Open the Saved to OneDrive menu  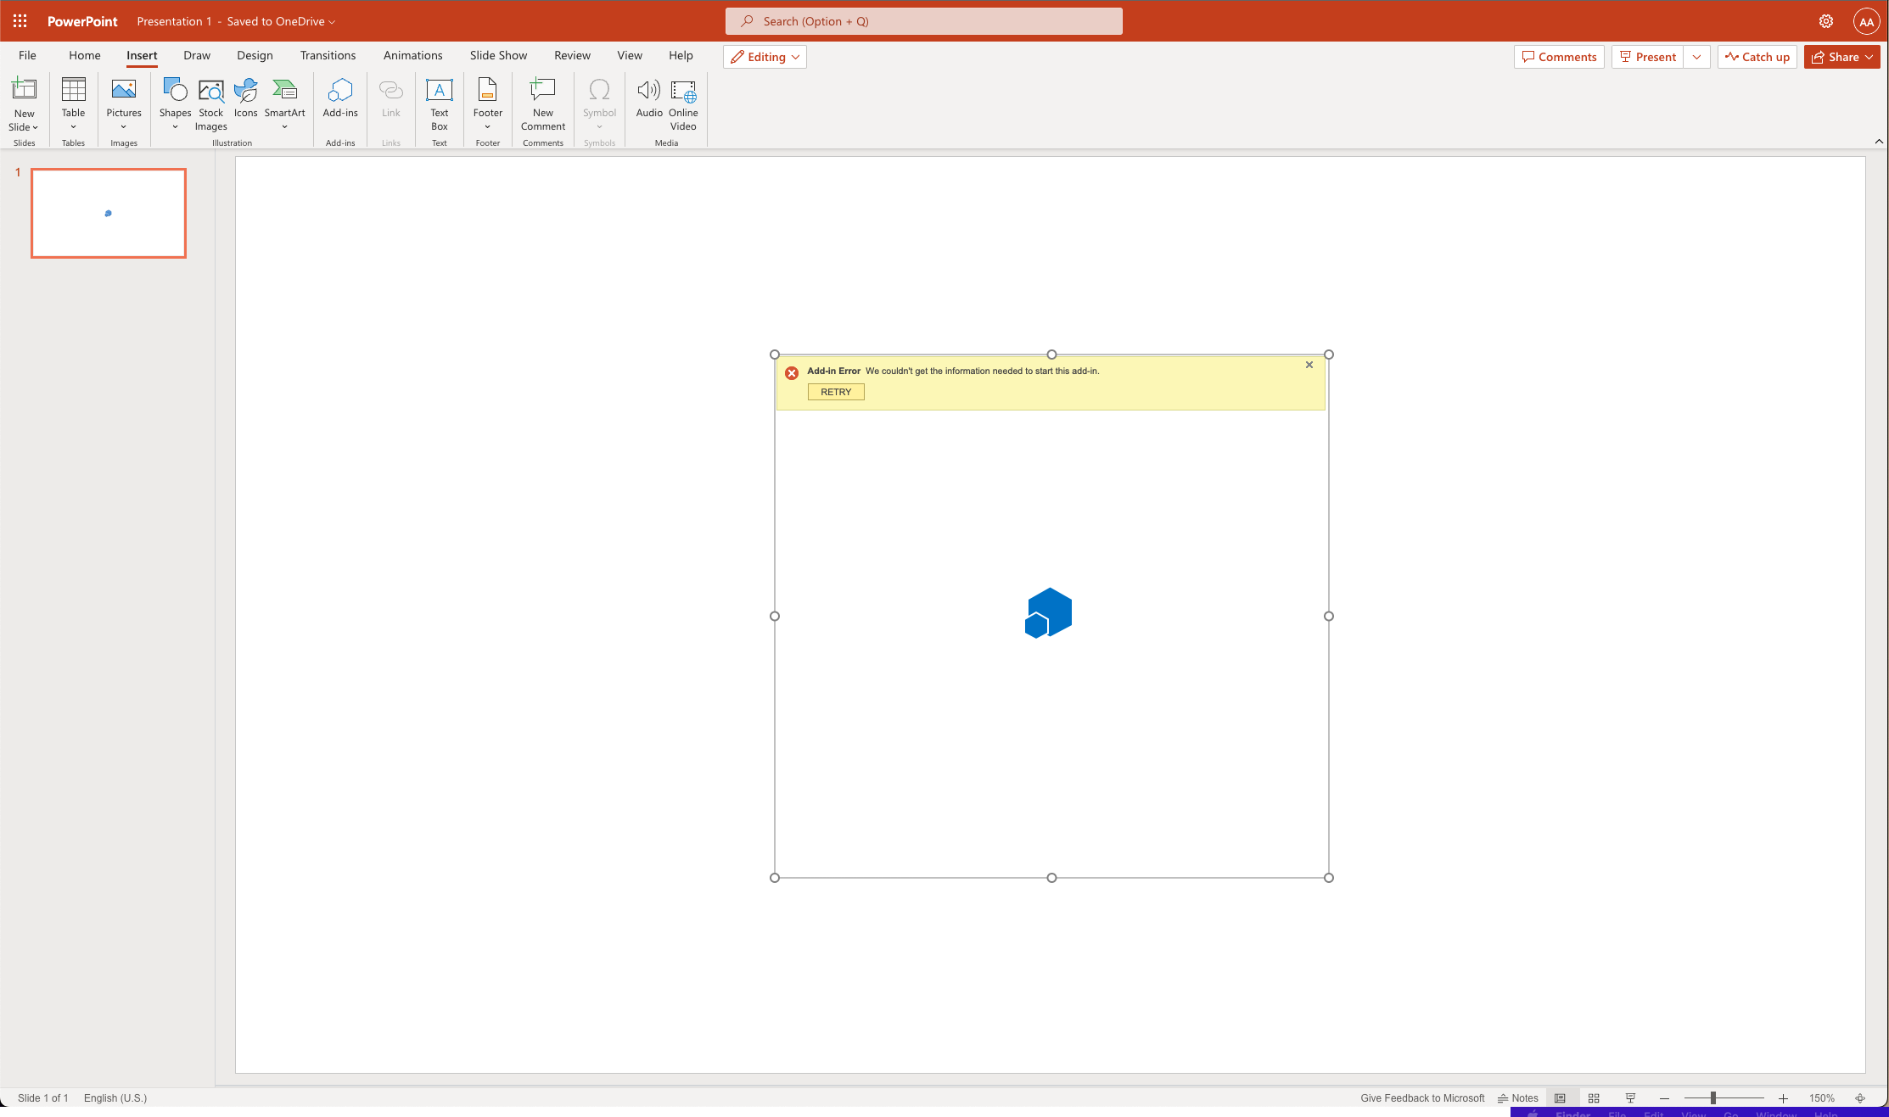(281, 21)
